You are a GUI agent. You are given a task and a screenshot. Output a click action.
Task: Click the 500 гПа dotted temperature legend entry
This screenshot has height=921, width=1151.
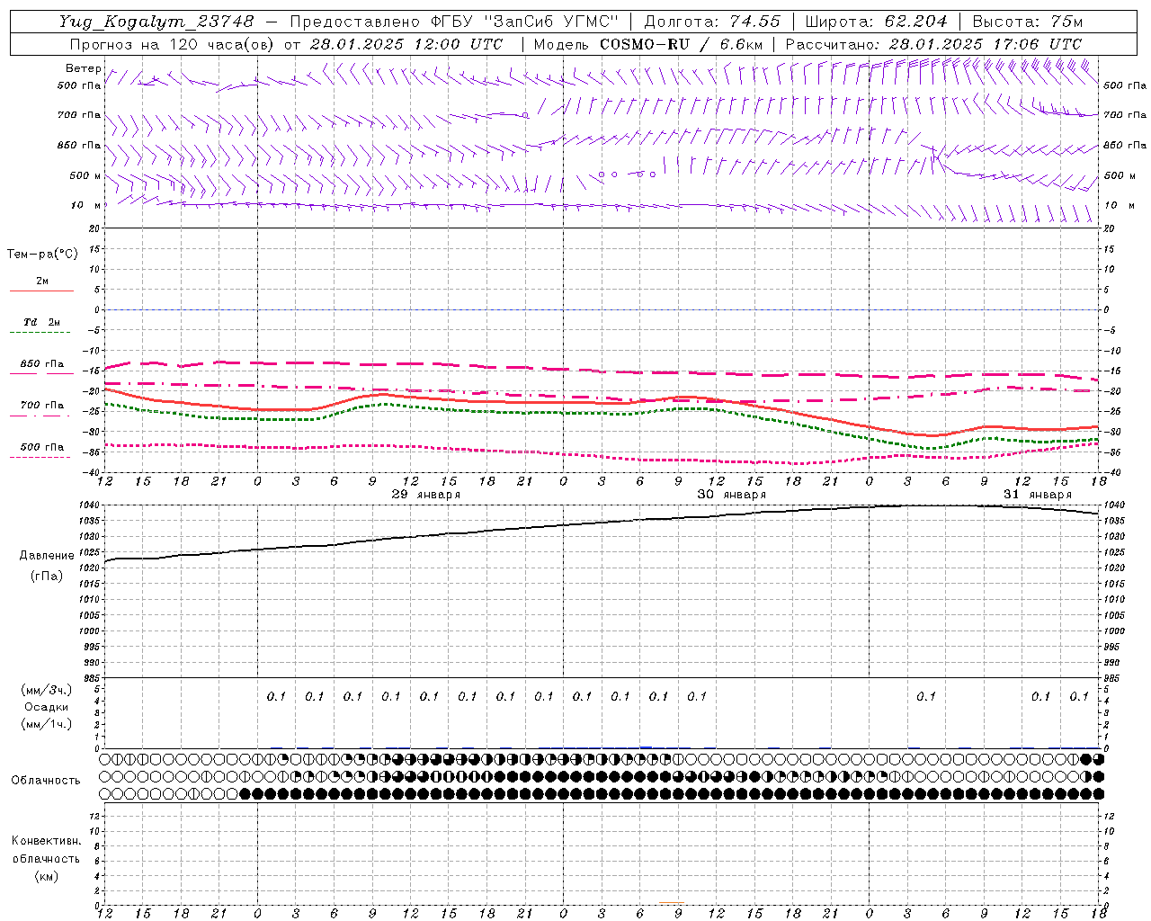point(41,447)
